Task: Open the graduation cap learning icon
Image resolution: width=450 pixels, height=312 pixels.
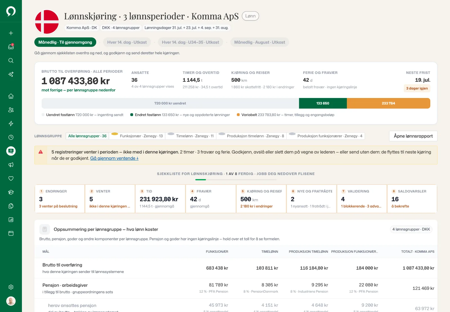Action: click(x=11, y=192)
